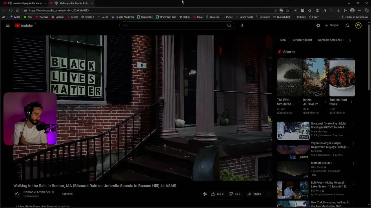This screenshot has height=208, width=371.
Task: Open the daily bookmarks folder
Action: tap(314, 17)
